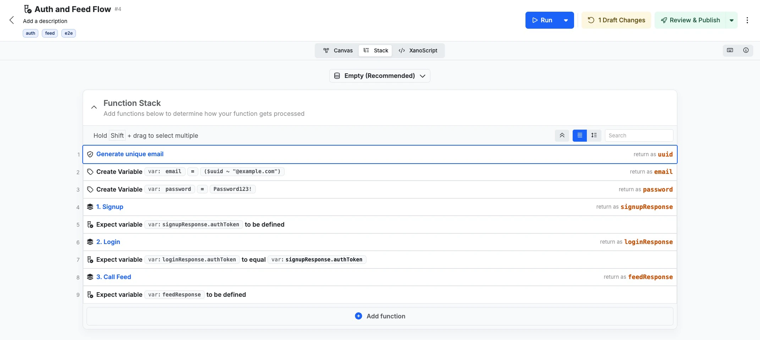Click expect icon on feedResponse row
This screenshot has width=760, height=340.
(90, 295)
